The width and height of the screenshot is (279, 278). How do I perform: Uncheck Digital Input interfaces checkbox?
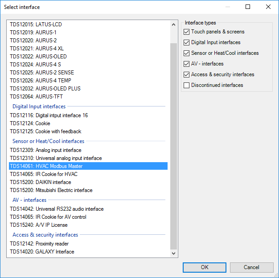pyautogui.click(x=187, y=42)
